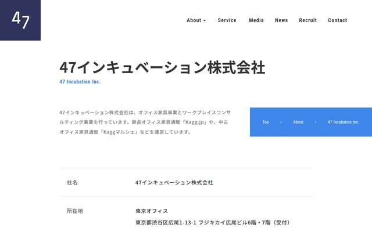Click the 47 logo in the header
This screenshot has height=232, width=372.
[x=20, y=20]
